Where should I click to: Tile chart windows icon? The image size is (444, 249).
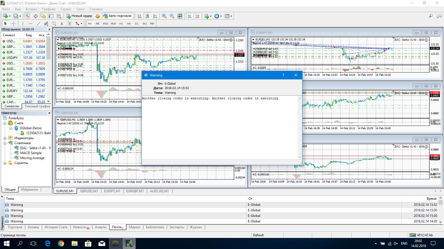point(180,16)
